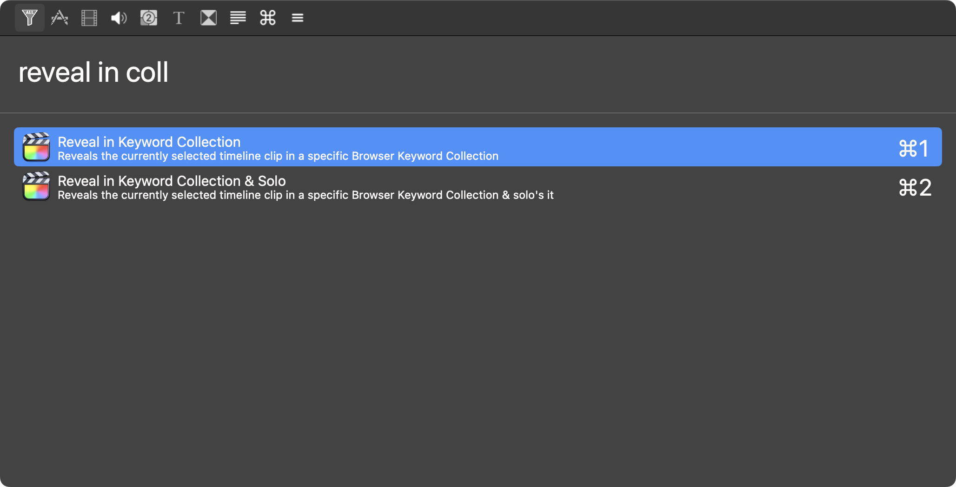Filter by titles T icon
Image resolution: width=956 pixels, height=487 pixels.
coord(179,18)
